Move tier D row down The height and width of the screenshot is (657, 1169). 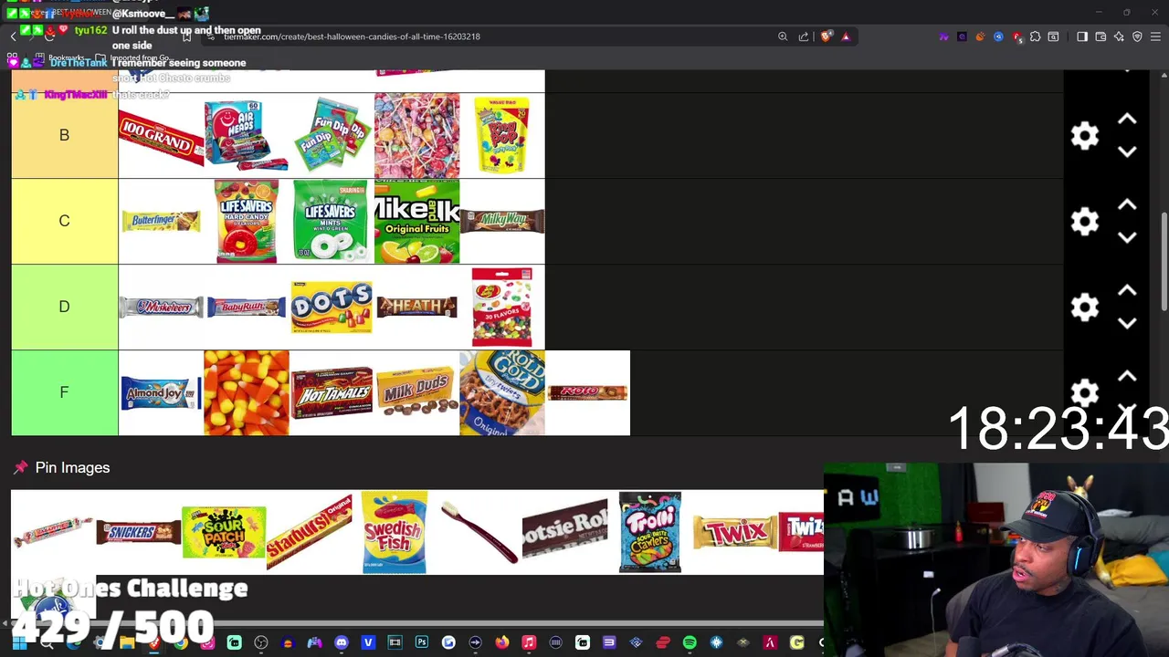coord(1127,323)
